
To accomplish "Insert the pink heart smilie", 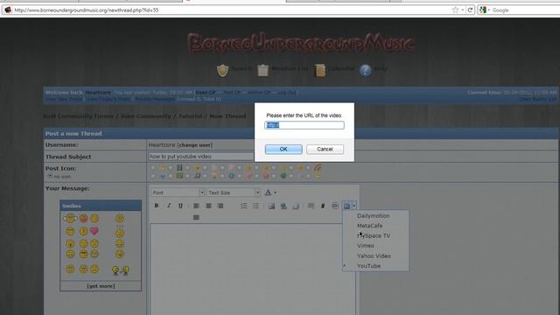I will tap(94, 231).
